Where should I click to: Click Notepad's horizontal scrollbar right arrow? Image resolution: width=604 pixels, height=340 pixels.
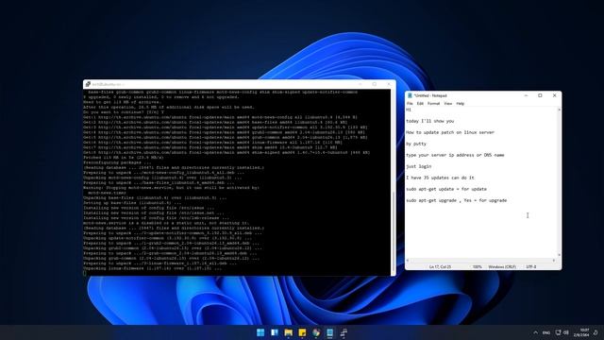(x=554, y=261)
